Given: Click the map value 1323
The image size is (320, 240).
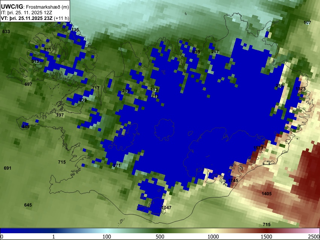Looking at the screenshot, I should [300, 89].
